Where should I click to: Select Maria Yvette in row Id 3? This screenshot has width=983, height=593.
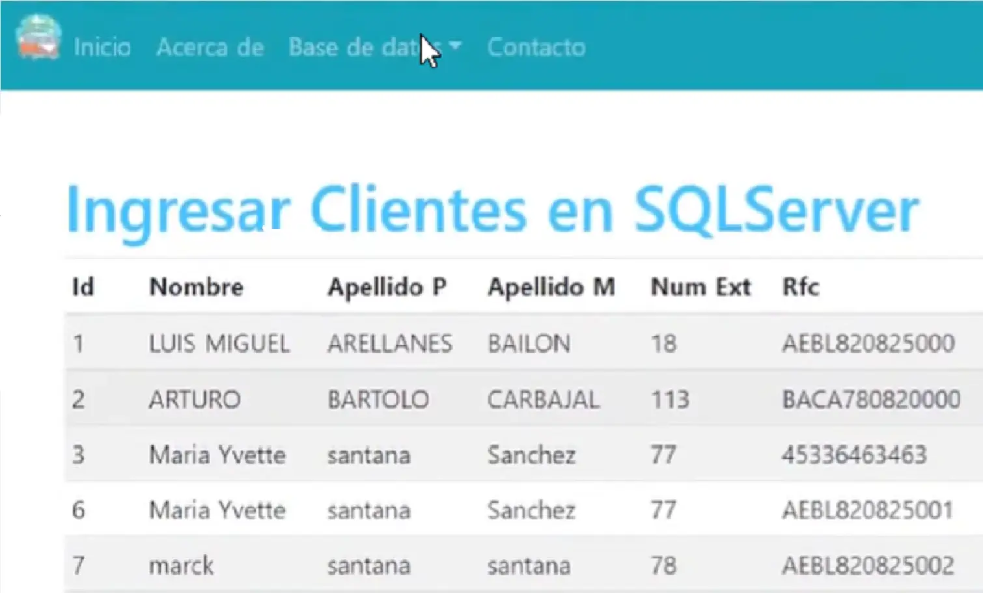pos(217,454)
